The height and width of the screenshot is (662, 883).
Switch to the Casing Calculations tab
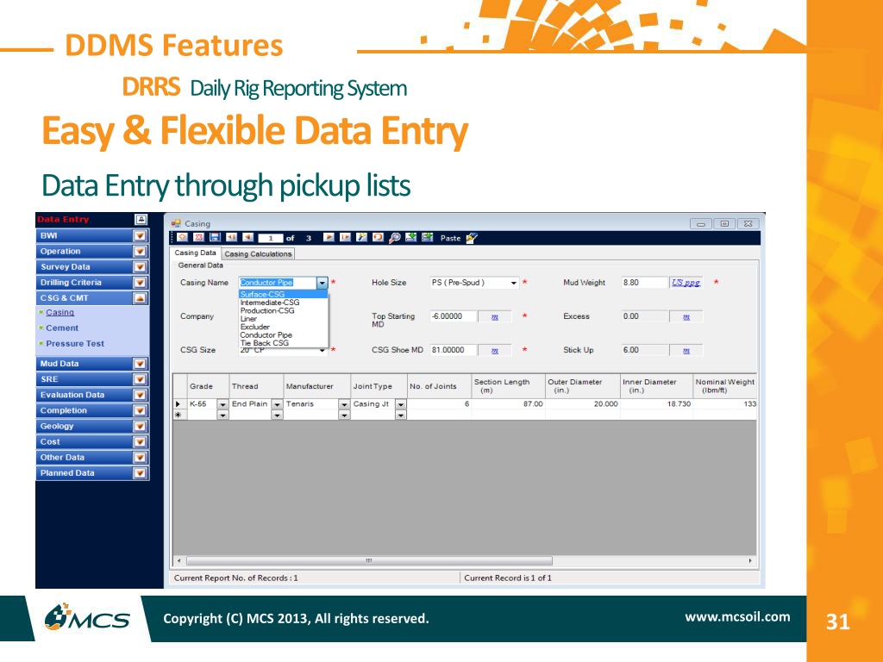tap(258, 254)
